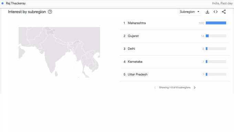Screen dimensions: 234x132
Task: Click the India, Past day filter text
Action: [222, 3]
